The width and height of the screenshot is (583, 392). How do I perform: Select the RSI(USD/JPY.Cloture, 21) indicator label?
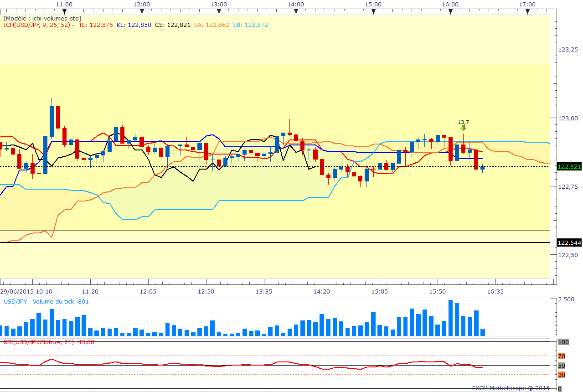pyautogui.click(x=49, y=342)
